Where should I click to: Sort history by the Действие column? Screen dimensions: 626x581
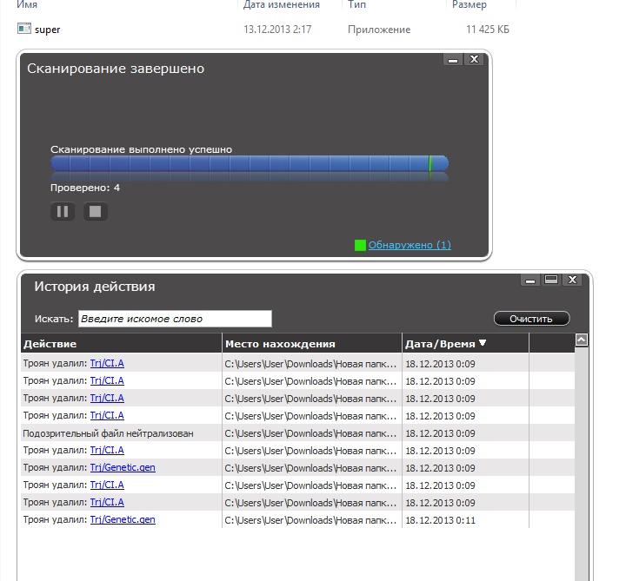point(121,343)
